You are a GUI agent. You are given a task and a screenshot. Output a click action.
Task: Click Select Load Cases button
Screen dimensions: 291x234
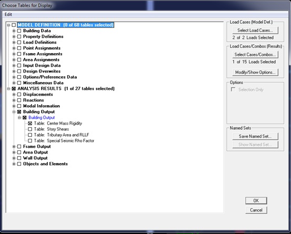click(x=255, y=30)
